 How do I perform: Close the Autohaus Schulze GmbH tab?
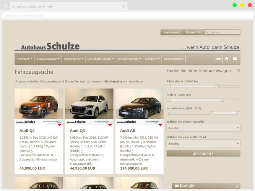point(123,6)
